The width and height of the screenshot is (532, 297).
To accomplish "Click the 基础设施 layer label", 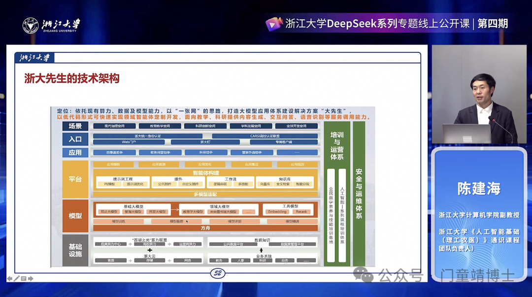I will pyautogui.click(x=75, y=251).
